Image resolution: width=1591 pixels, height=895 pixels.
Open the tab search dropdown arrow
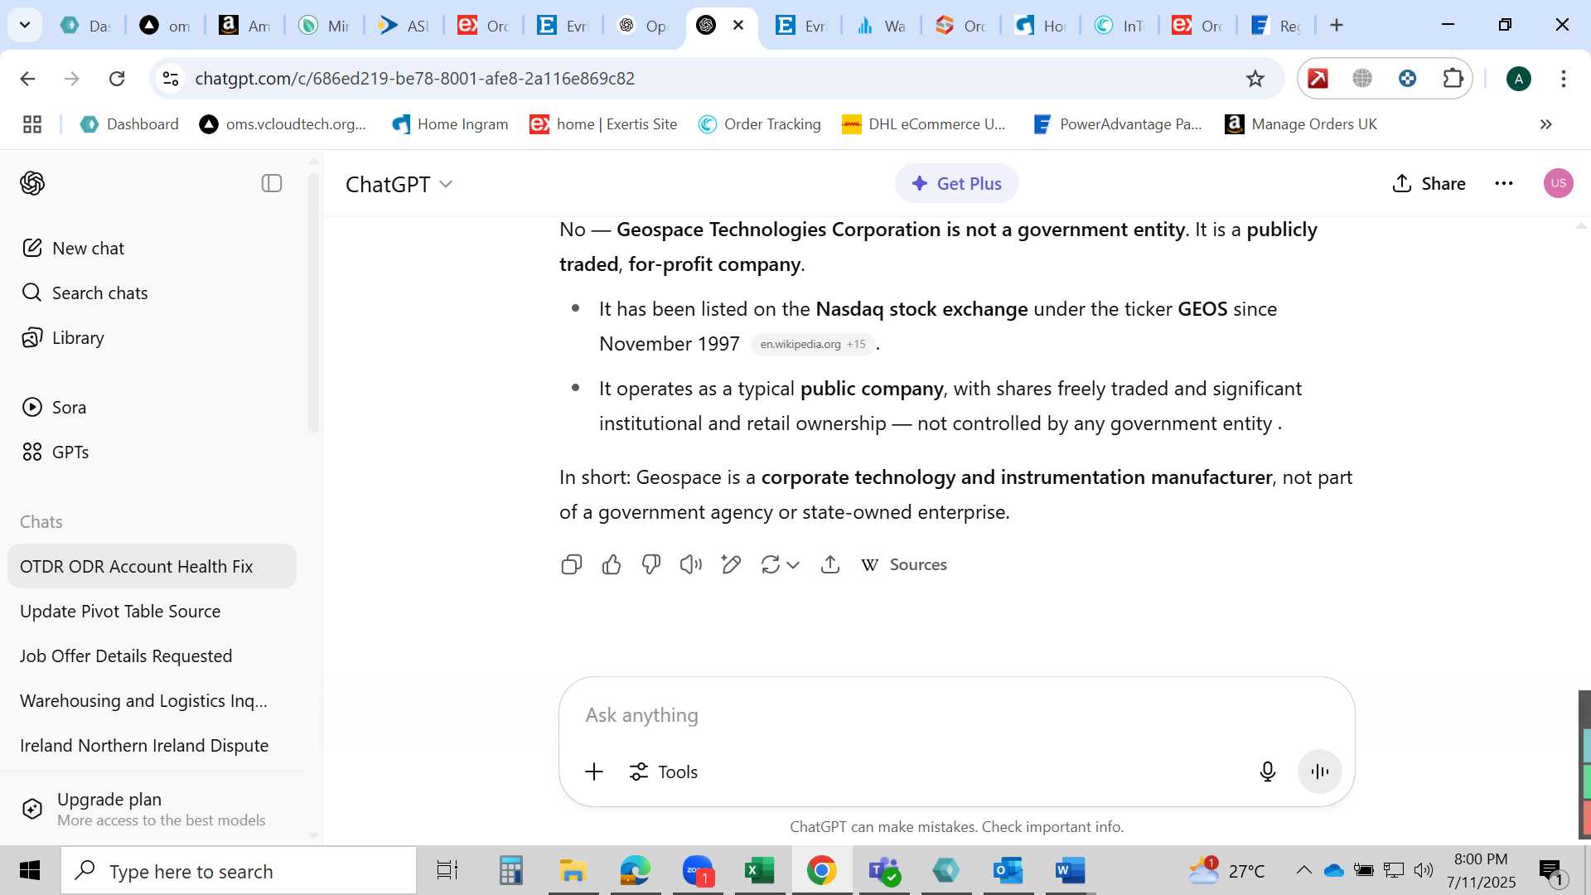(25, 25)
